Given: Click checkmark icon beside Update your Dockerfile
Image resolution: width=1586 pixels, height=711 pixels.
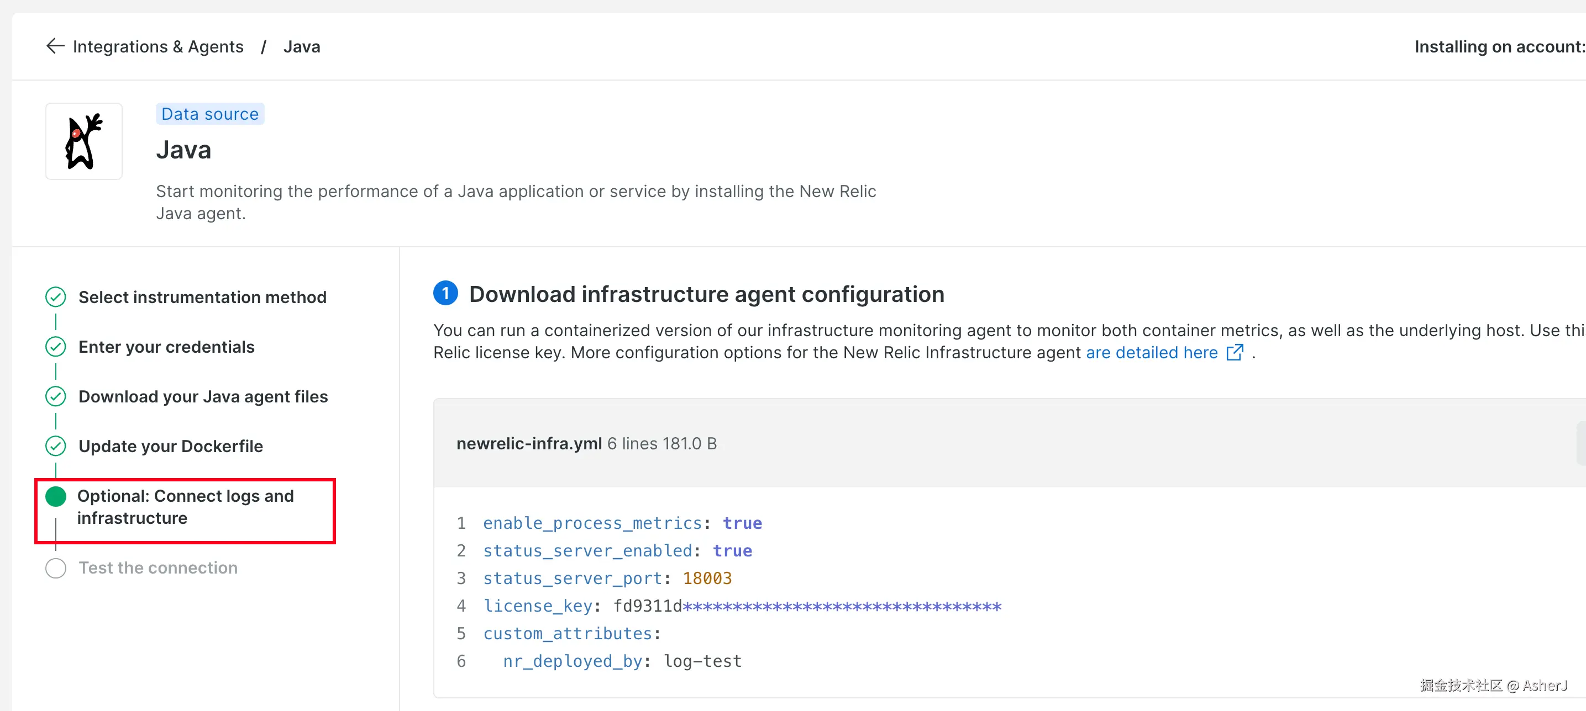Looking at the screenshot, I should point(55,446).
